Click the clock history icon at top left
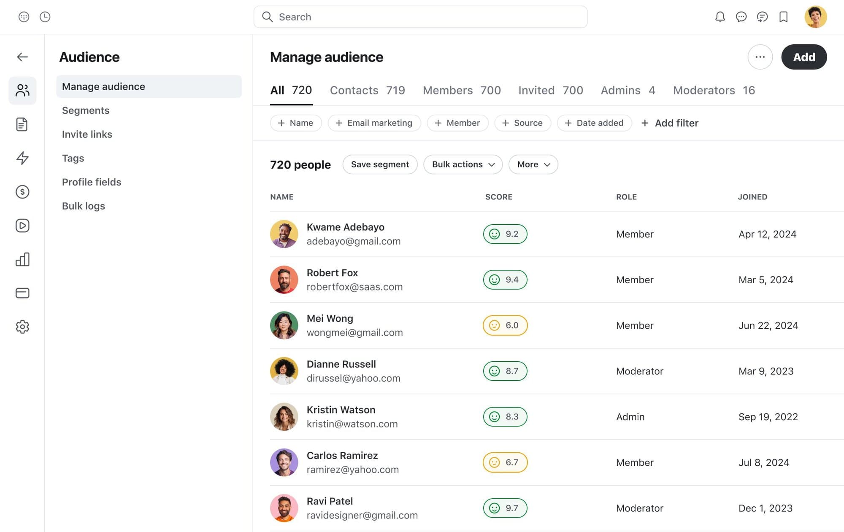This screenshot has height=532, width=844. 45,17
